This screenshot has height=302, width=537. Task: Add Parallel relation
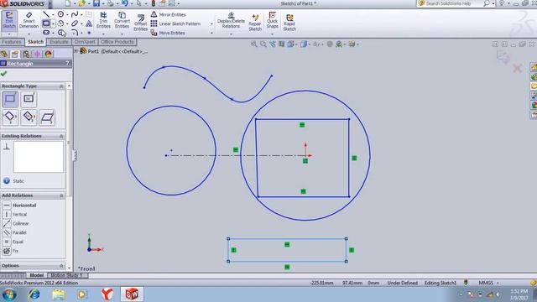point(15,232)
